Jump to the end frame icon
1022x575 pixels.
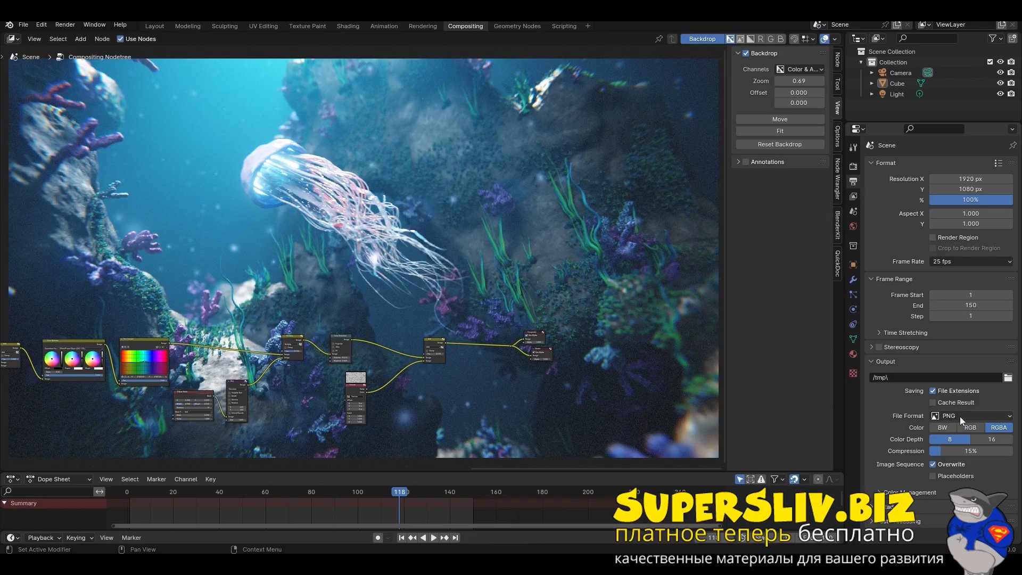(x=455, y=538)
